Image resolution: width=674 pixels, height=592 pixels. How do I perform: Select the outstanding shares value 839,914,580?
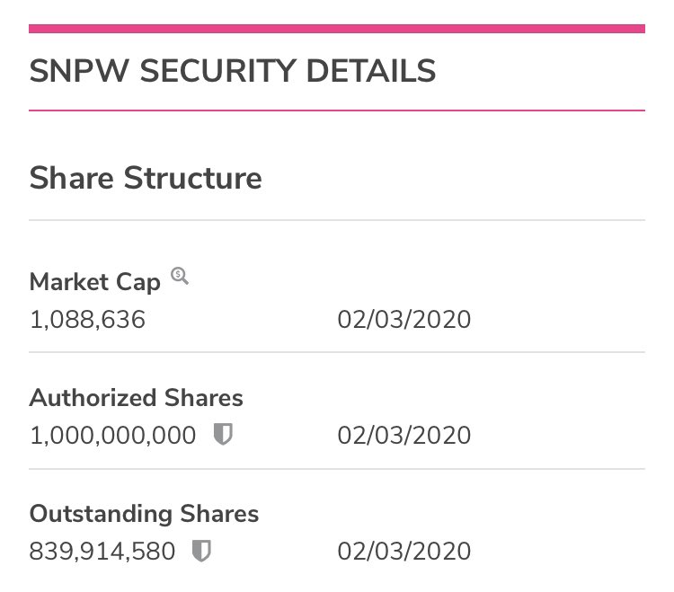(102, 552)
